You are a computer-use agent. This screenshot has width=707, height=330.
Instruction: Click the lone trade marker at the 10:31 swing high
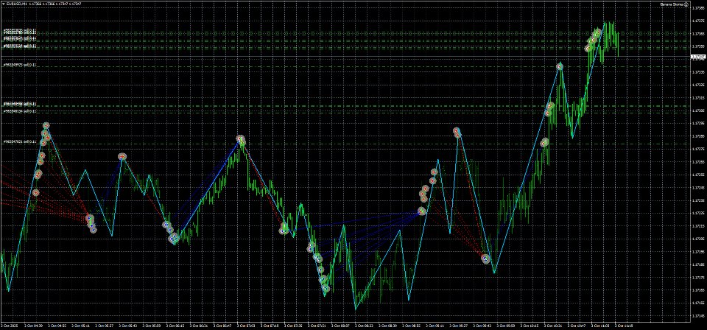click(x=560, y=66)
